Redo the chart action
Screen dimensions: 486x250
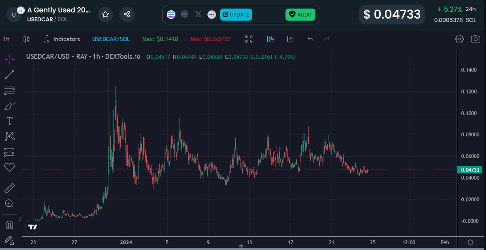click(327, 39)
